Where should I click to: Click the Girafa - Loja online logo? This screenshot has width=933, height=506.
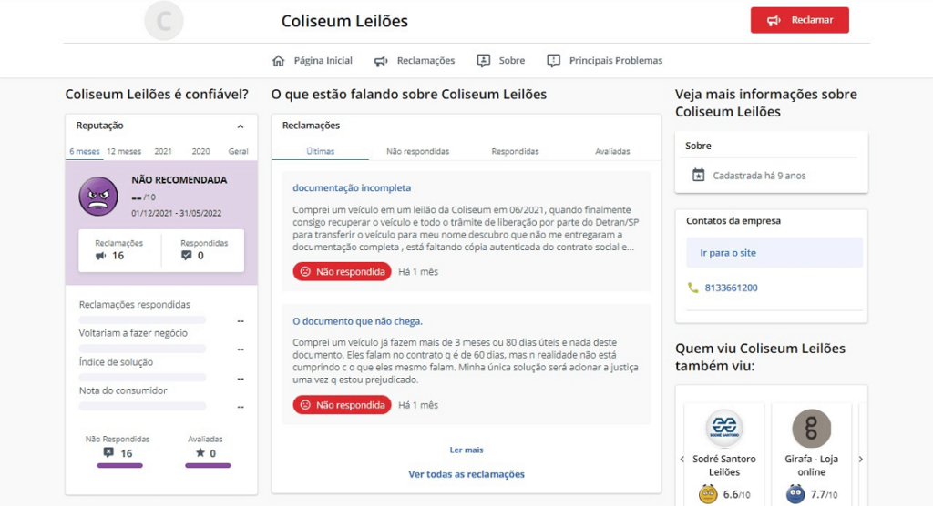[x=811, y=428]
